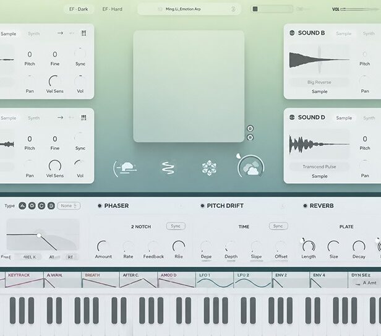This screenshot has width=381, height=336.
Task: Click the round icon next to SOUND D
Action: point(292,118)
